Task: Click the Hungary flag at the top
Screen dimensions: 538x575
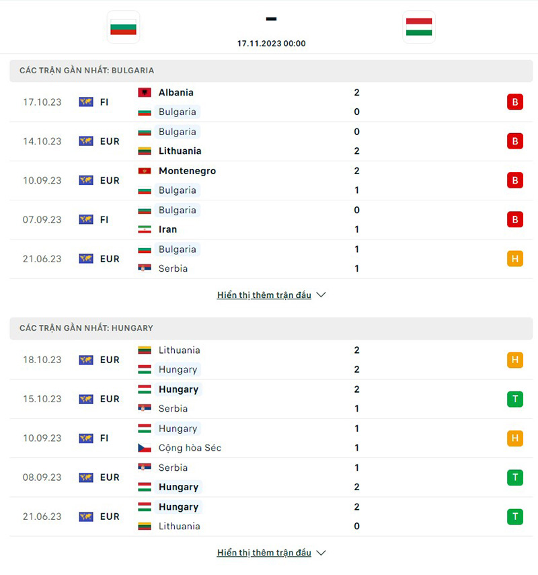Action: (x=419, y=27)
